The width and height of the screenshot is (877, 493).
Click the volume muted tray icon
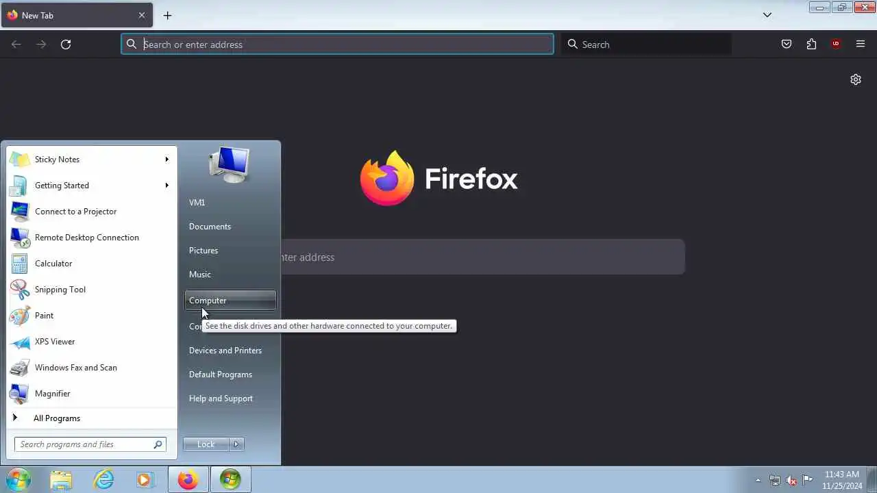(791, 480)
